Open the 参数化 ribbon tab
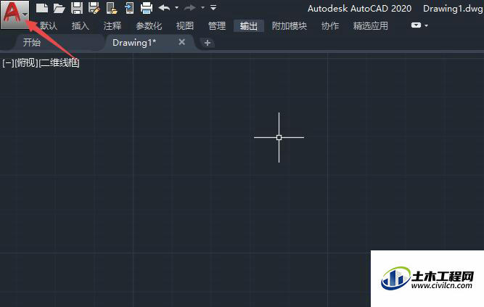The image size is (484, 307). pos(149,26)
